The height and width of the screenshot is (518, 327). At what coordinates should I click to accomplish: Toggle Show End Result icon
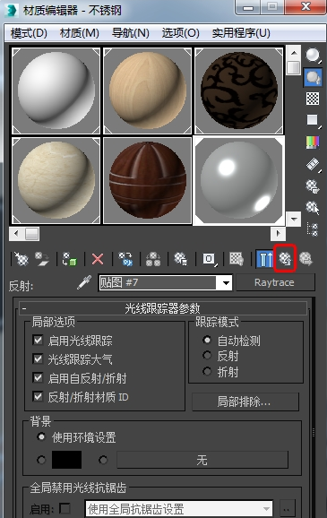click(265, 259)
